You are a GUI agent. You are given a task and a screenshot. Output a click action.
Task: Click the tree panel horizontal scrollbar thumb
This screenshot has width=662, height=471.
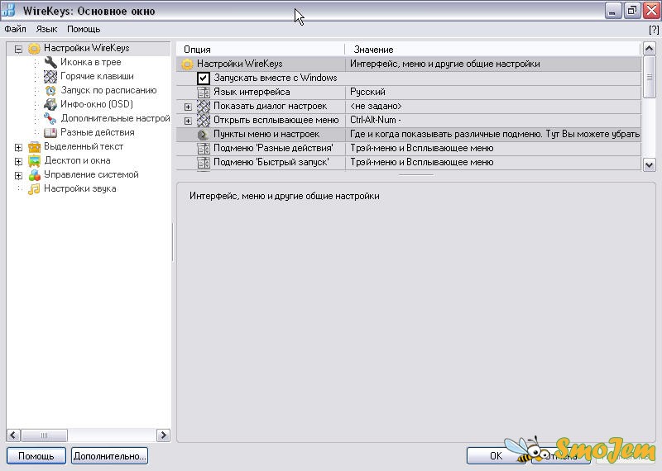click(44, 435)
